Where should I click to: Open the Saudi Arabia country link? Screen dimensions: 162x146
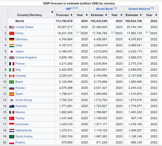(24, 136)
